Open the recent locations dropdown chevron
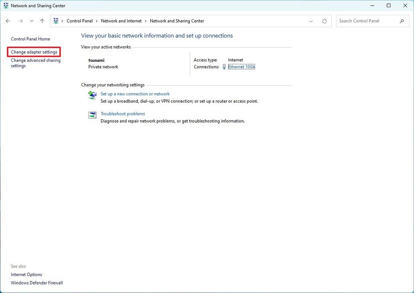 (31, 20)
